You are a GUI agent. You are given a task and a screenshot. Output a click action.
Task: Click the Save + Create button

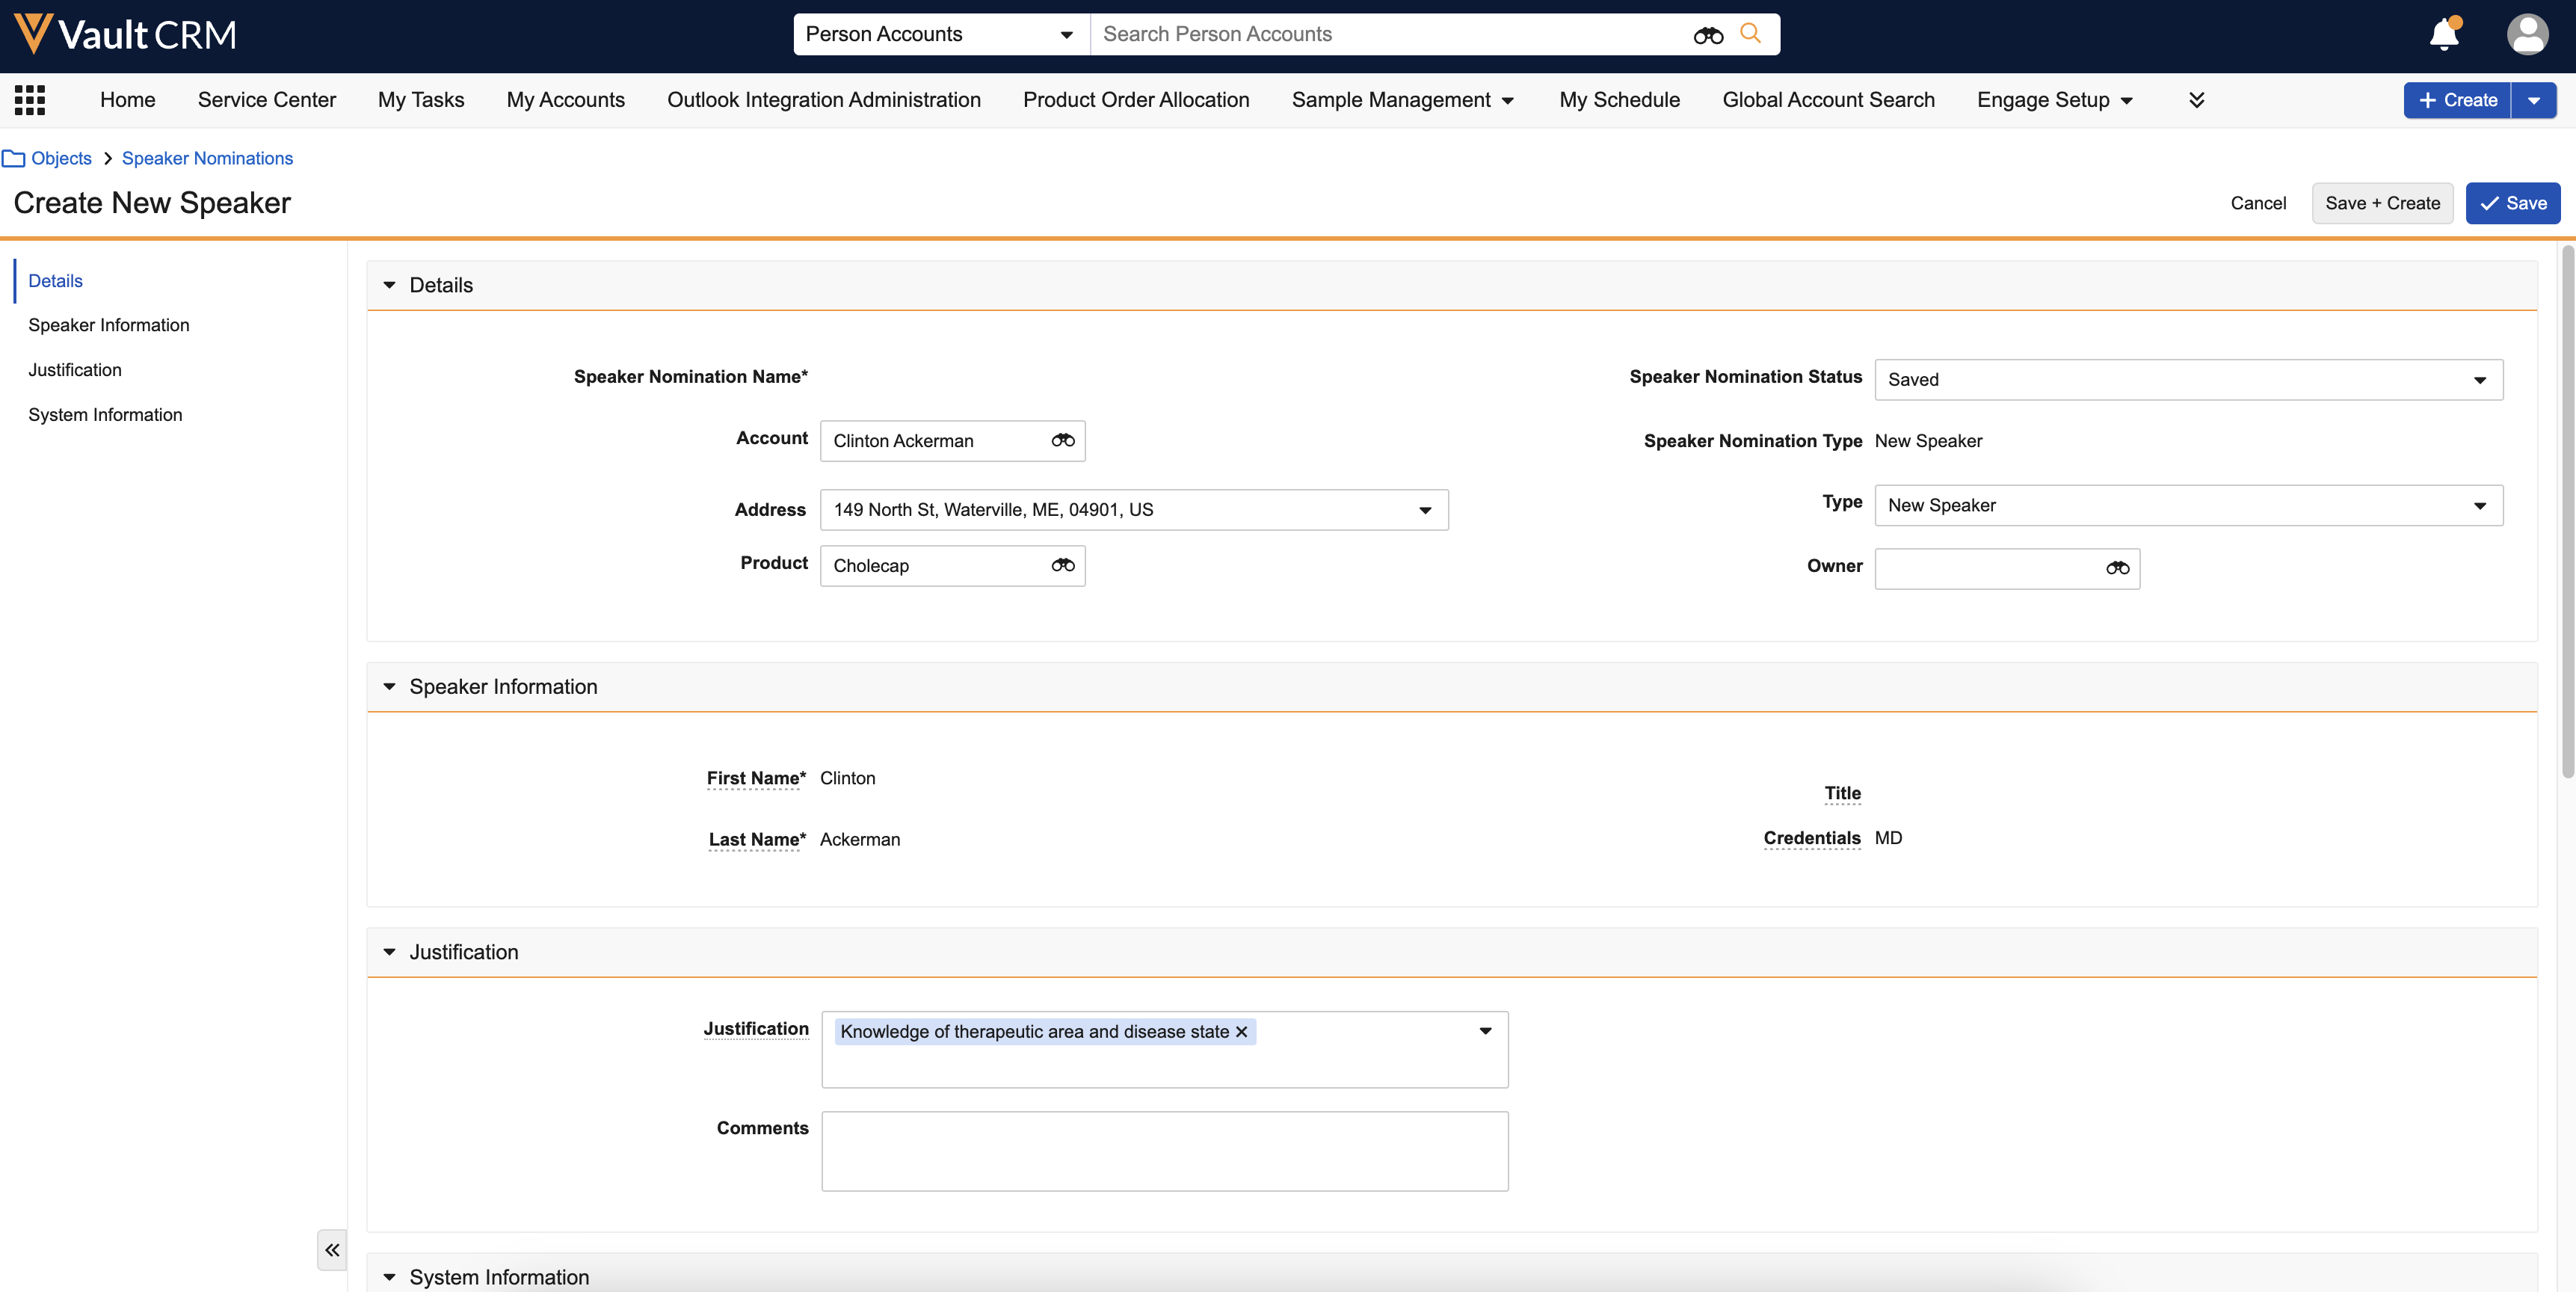click(x=2382, y=204)
